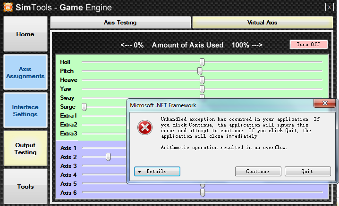The height and width of the screenshot is (206, 339).
Task: Click the Roll slider handle
Action: (202, 62)
